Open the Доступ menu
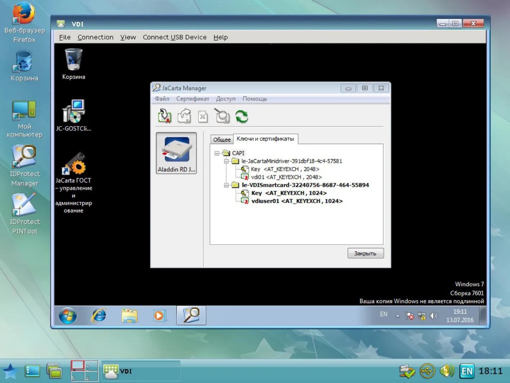The image size is (510, 383). point(226,99)
